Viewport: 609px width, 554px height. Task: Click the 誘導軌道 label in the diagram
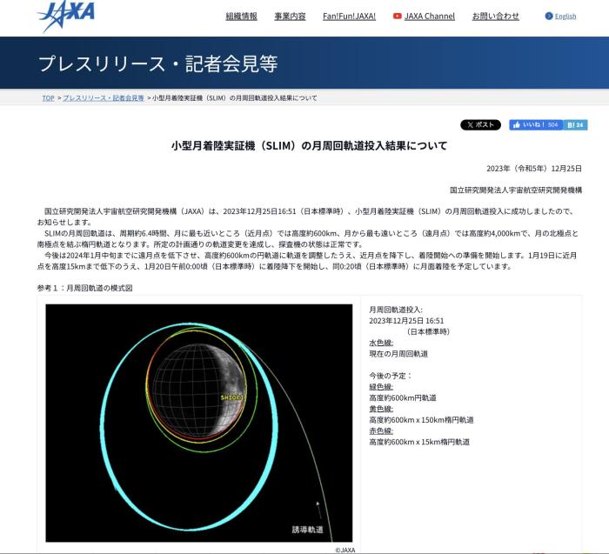[306, 529]
